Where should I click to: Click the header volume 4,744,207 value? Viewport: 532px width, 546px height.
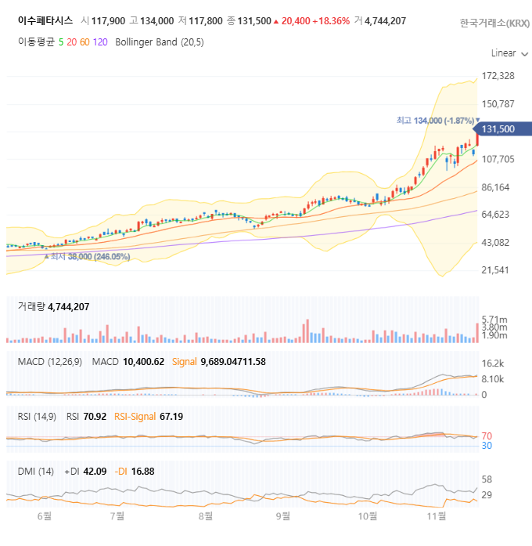(x=385, y=21)
